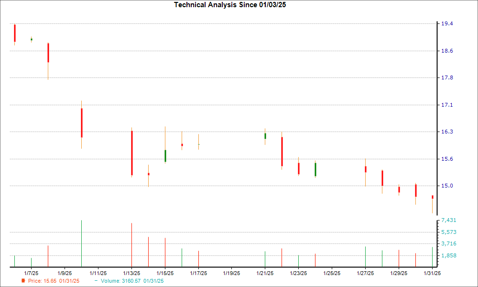This screenshot has width=478, height=287.
Task: Click the red candlestick on 1/22/25
Action: pyautogui.click(x=283, y=152)
